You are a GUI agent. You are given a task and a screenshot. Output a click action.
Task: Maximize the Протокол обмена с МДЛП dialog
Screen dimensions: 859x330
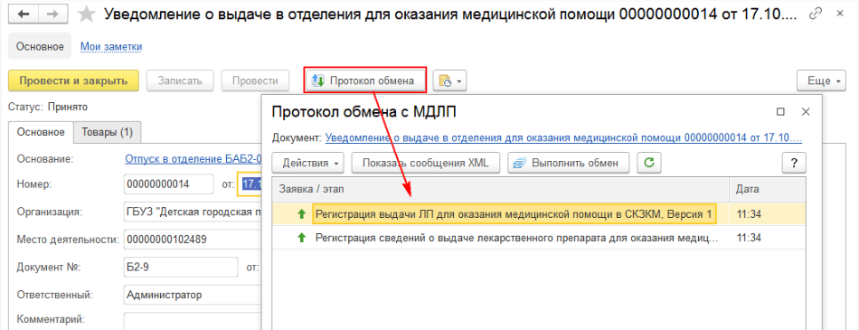780,112
